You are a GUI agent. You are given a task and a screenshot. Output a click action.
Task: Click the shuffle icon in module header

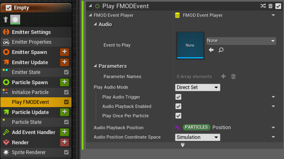tap(263, 6)
